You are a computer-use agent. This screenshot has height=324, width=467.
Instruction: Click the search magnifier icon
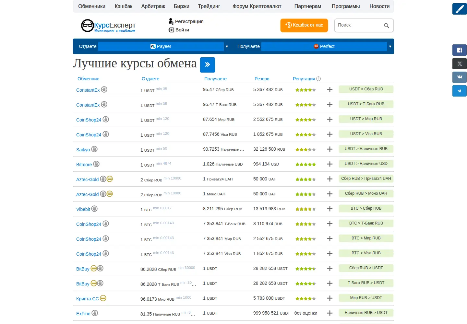(386, 26)
